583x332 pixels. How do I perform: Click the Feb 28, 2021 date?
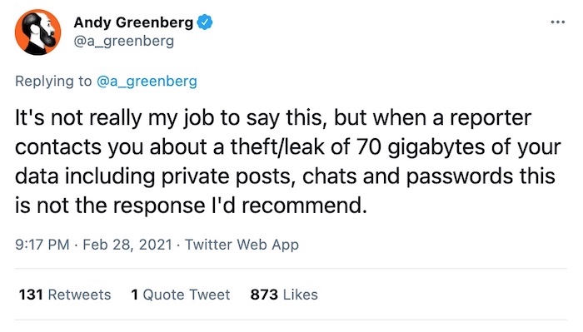(127, 245)
